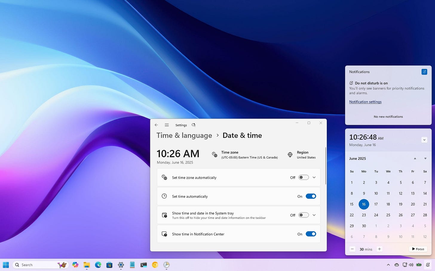The image size is (435, 271).
Task: Go back using the Settings back arrow
Action: pyautogui.click(x=156, y=125)
